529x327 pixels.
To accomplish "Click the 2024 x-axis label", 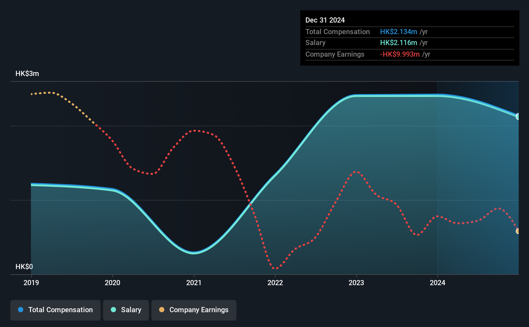I will click(438, 283).
